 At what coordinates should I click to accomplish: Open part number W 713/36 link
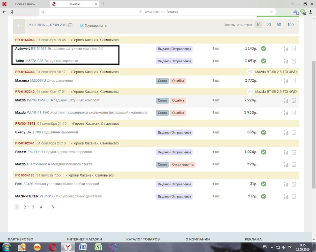click(47, 196)
